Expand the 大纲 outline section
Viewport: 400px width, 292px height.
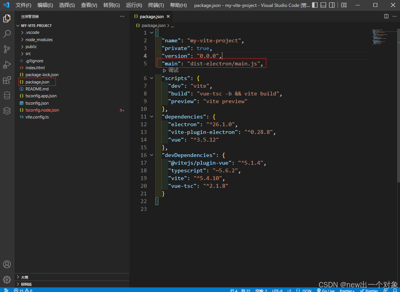72,277
